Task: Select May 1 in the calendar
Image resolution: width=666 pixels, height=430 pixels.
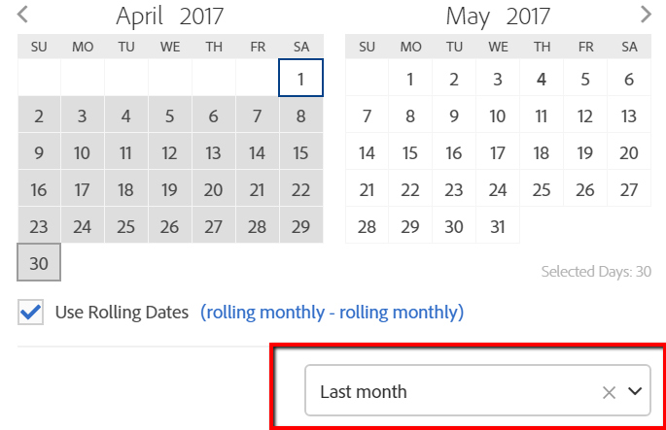Action: tap(410, 80)
